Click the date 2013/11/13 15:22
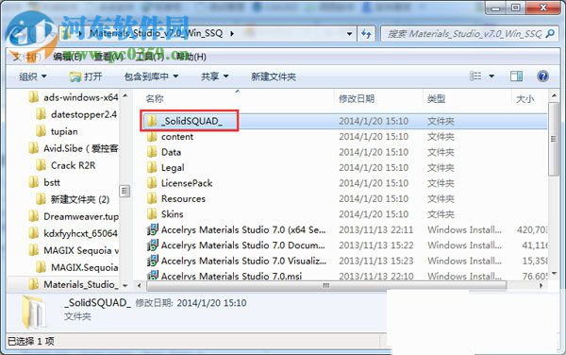Screen dimensions: 566x355 [376, 245]
